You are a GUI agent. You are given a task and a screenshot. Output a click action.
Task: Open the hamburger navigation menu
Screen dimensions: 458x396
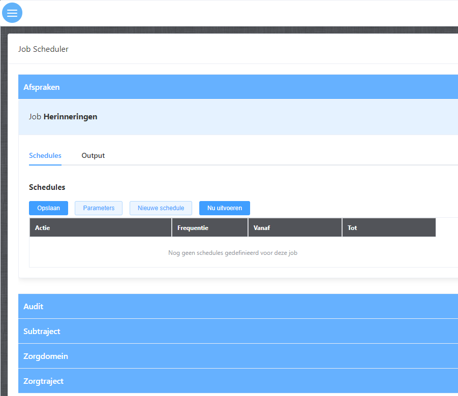pos(12,13)
